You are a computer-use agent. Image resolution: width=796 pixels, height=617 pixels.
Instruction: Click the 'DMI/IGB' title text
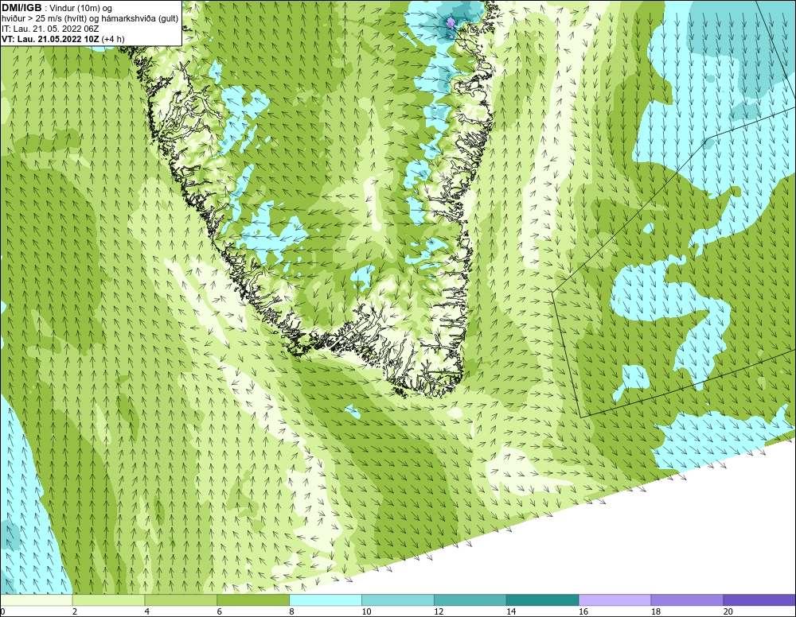coord(21,8)
